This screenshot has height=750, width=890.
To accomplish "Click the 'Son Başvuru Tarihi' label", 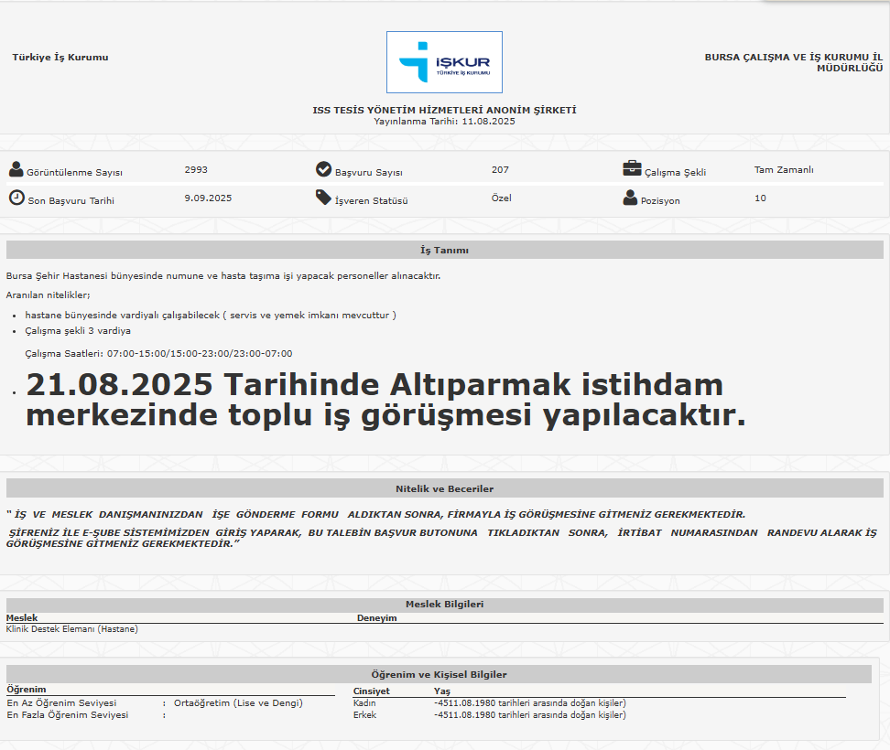I will pyautogui.click(x=71, y=200).
